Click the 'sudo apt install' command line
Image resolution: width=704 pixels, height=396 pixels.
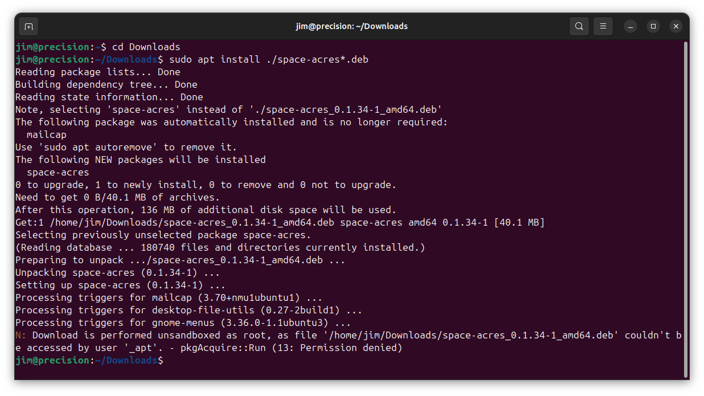[269, 59]
